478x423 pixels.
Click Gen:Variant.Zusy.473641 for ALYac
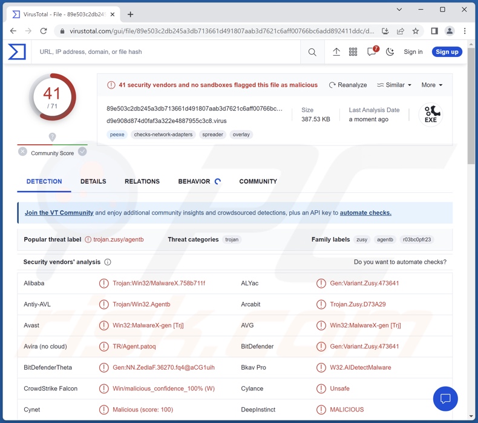pyautogui.click(x=364, y=283)
